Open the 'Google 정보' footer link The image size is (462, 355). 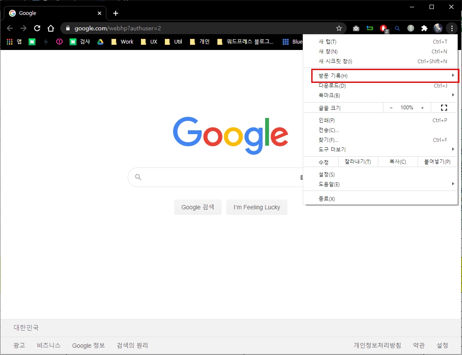(88, 345)
